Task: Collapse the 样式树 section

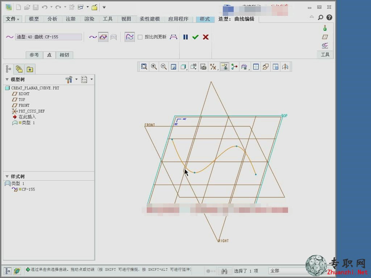Action: tap(7, 176)
